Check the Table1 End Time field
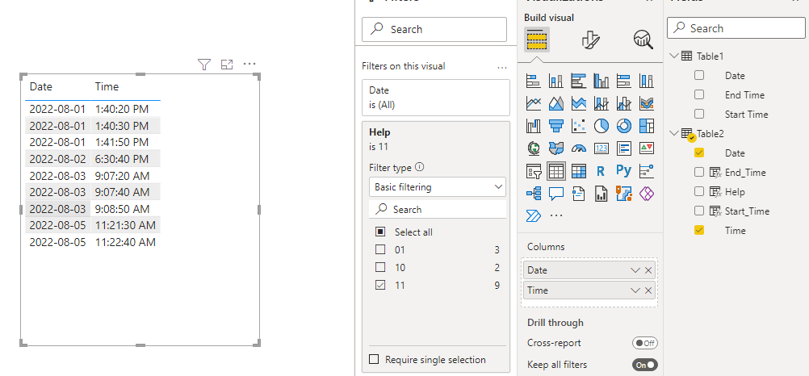 tap(699, 94)
